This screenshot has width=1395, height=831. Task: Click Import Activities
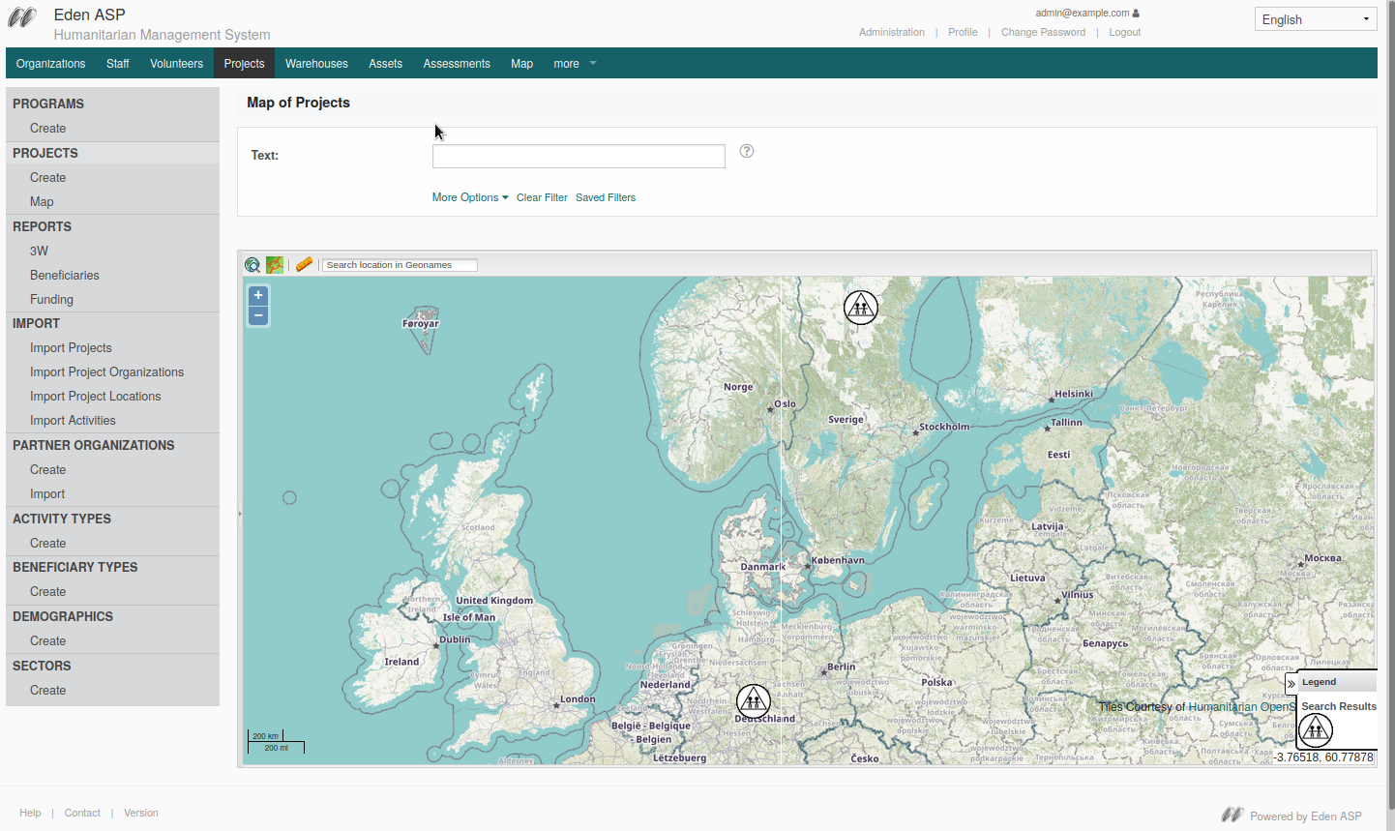tap(73, 421)
